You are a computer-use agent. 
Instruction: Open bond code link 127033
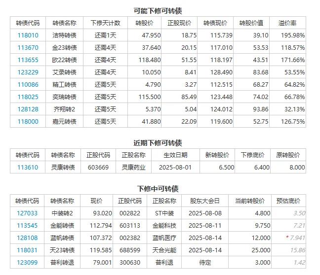[x=27, y=213]
